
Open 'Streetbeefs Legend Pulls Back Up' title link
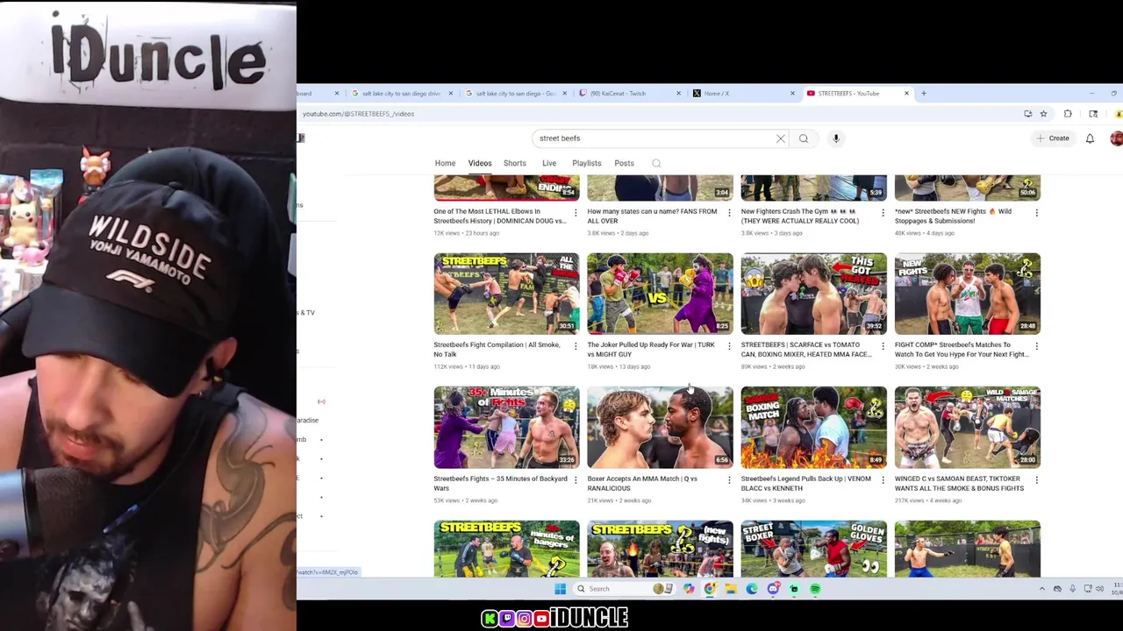tap(805, 484)
